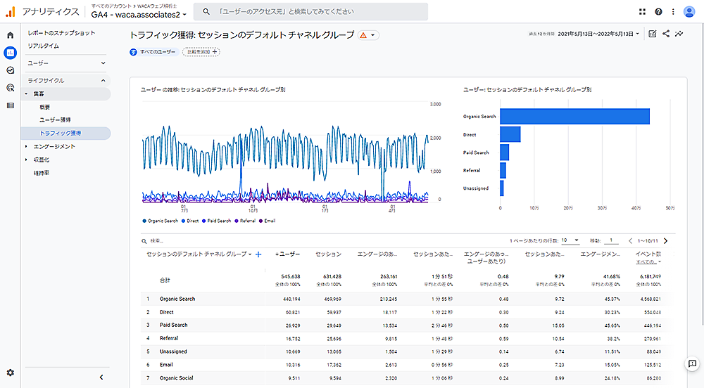This screenshot has height=388, width=704.
Task: Select ユーザー獲得 report in sidebar
Action: coord(55,120)
